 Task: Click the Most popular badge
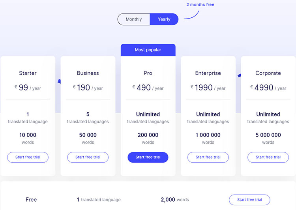coord(148,50)
